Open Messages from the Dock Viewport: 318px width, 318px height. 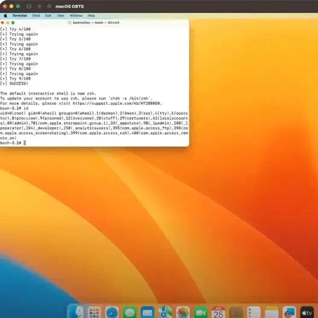[x=130, y=313]
